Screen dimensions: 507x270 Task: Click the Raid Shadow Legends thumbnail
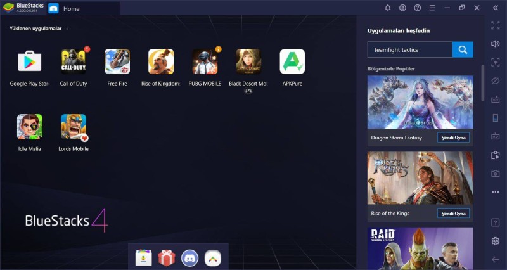coord(420,248)
